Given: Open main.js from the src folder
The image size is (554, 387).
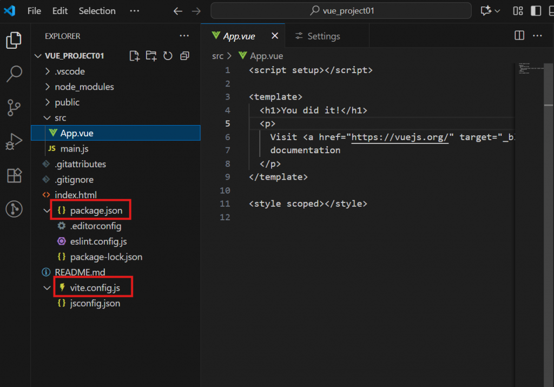Looking at the screenshot, I should (116, 148).
